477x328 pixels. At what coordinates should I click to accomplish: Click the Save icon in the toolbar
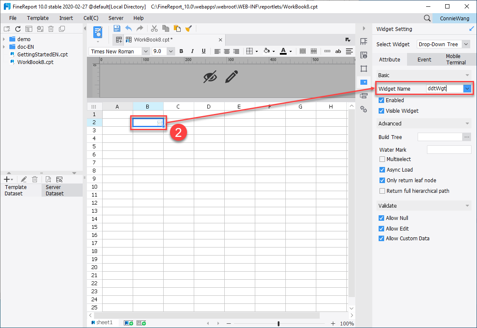[x=117, y=28]
